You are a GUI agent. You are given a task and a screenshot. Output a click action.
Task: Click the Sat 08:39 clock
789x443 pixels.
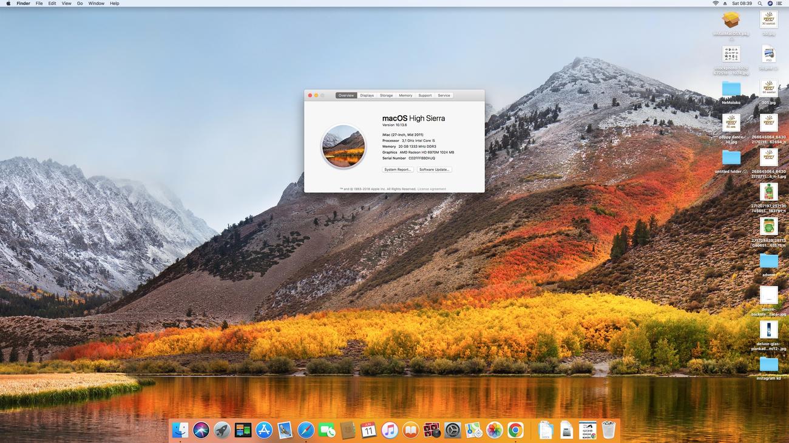[x=742, y=4]
